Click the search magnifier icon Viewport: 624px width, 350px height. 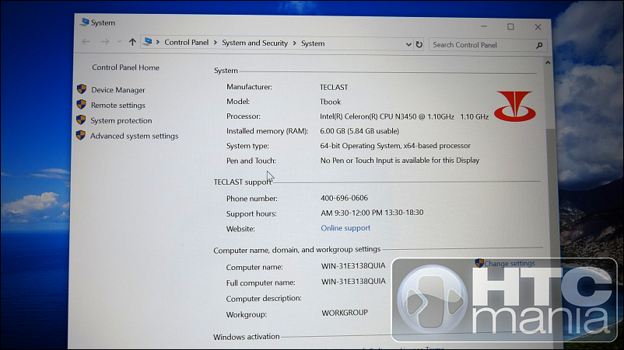[539, 46]
